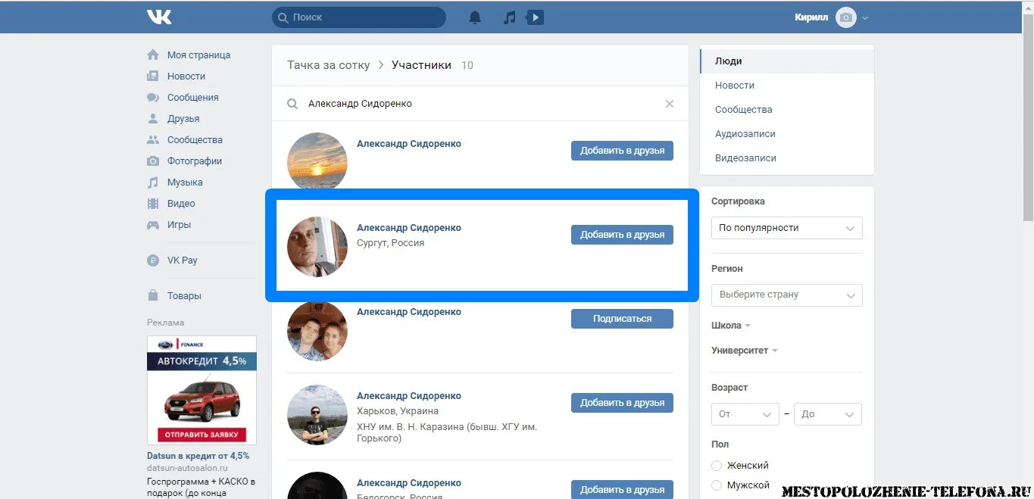Click the Игры gamepad icon
1034x499 pixels.
[x=153, y=225]
